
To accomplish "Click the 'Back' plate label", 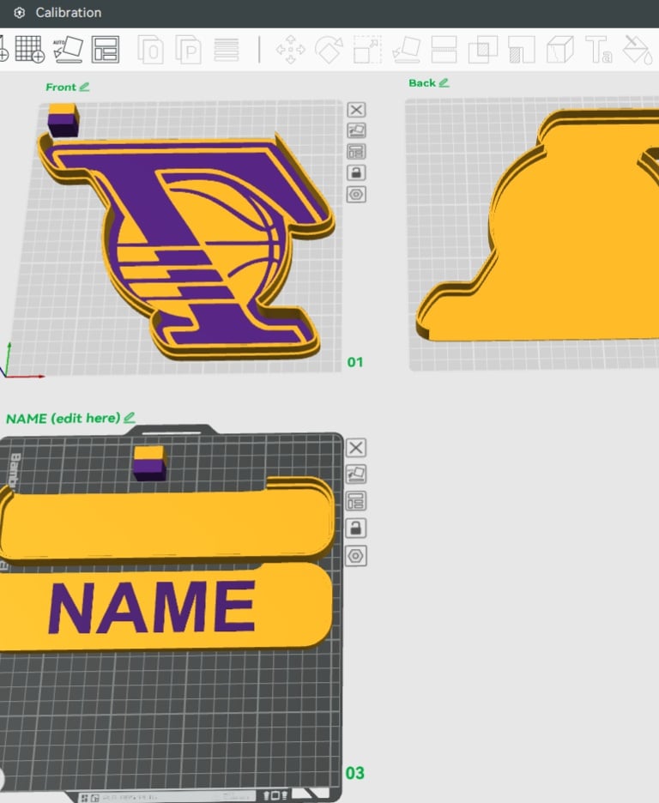I will [422, 83].
